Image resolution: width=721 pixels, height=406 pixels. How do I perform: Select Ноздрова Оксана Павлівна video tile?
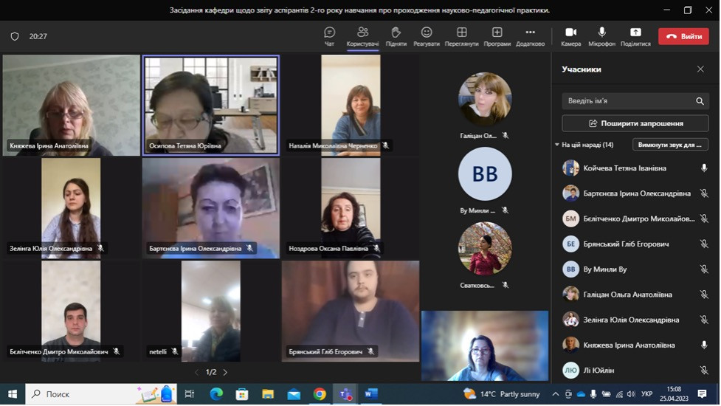coord(351,208)
